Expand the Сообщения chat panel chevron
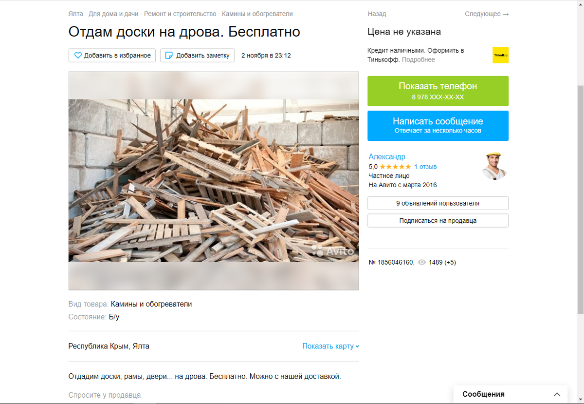This screenshot has height=404, width=584. point(557,394)
